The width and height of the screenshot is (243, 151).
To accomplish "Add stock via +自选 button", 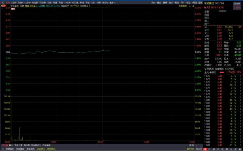I will point(194,3).
